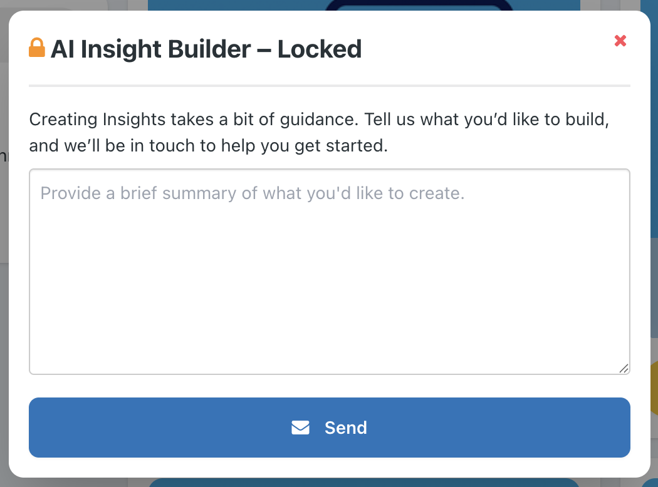Close the AI Insight Builder dialog
Image resolution: width=658 pixels, height=487 pixels.
[x=620, y=41]
